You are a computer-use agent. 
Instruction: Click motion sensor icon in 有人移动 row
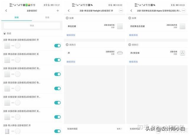click(x=7, y=131)
